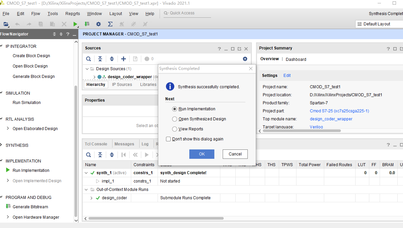Expand Open Hardware Manager in Flow Navigator
The image size is (403, 228).
[8, 217]
